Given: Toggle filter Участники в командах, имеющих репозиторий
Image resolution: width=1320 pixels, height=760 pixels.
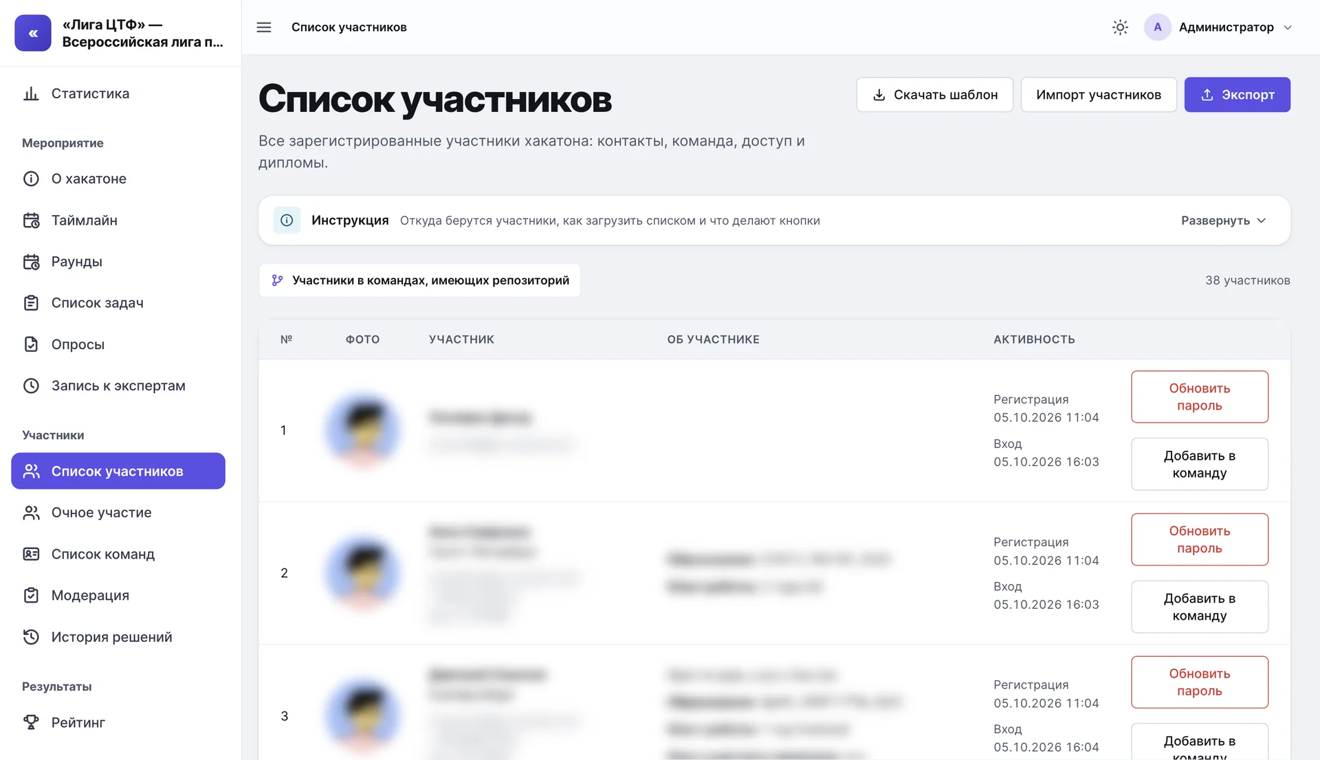Looking at the screenshot, I should pyautogui.click(x=420, y=280).
